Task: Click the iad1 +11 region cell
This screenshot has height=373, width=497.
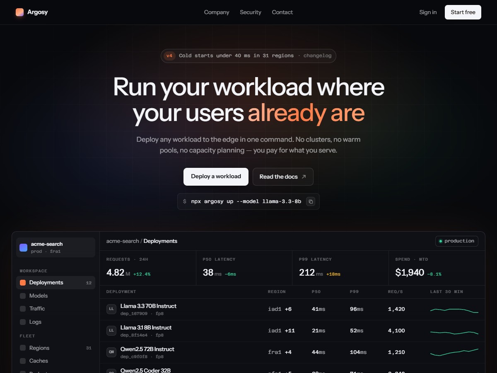Action: tap(282, 331)
